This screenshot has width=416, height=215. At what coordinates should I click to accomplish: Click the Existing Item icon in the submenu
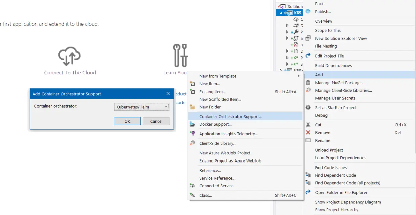pos(192,91)
